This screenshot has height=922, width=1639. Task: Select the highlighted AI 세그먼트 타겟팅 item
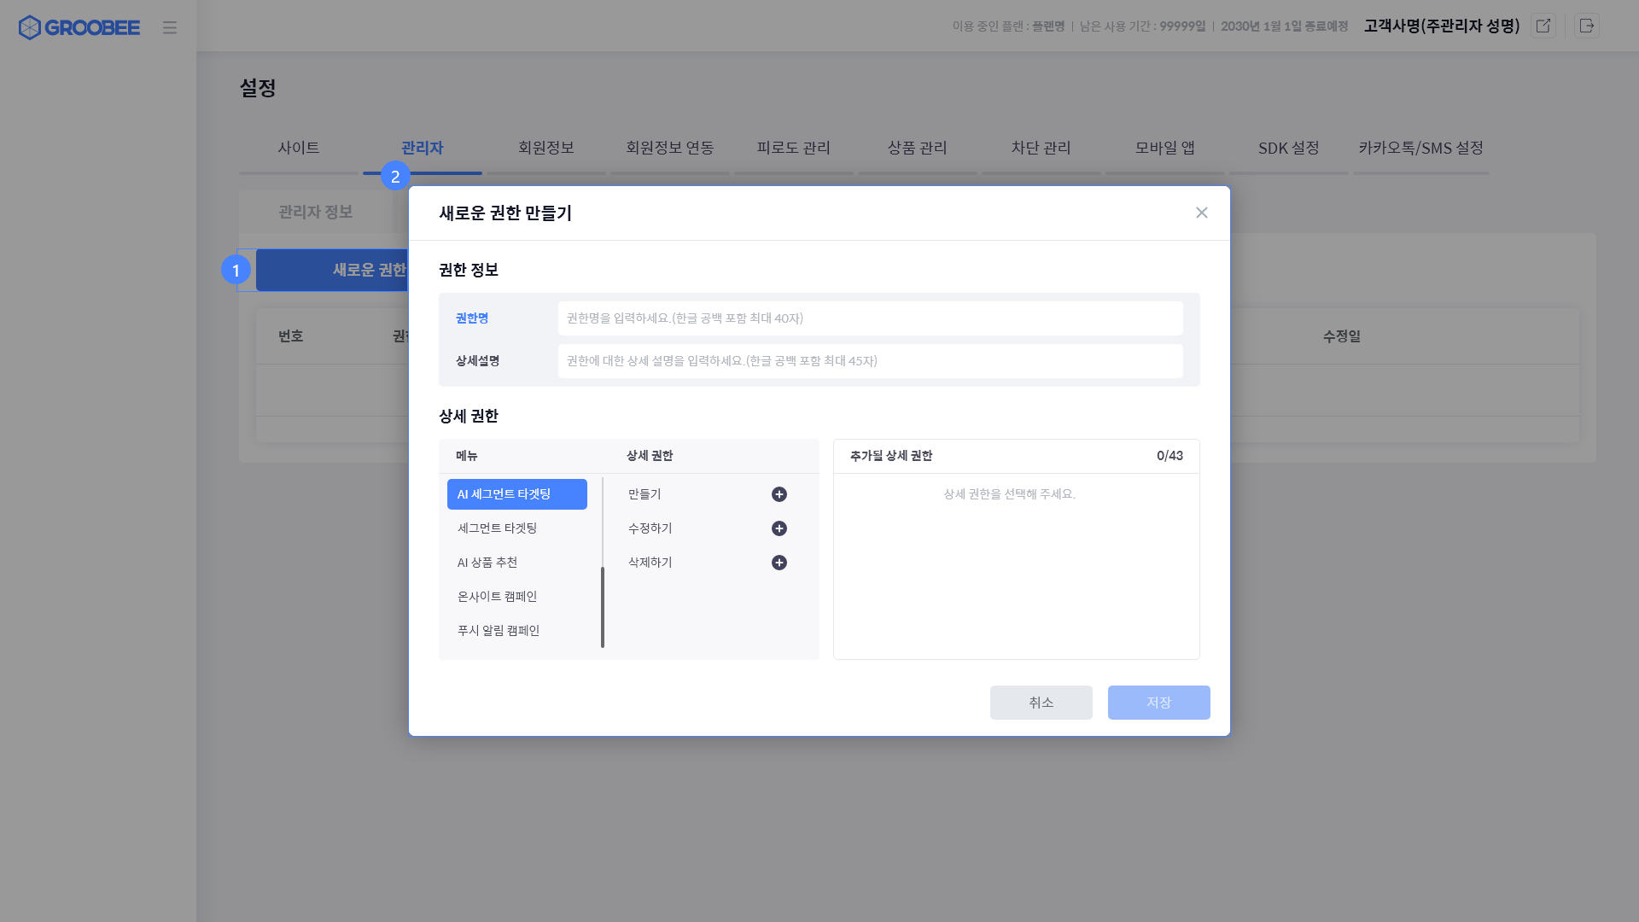click(516, 494)
